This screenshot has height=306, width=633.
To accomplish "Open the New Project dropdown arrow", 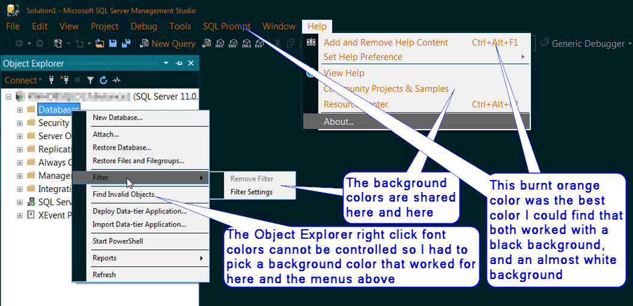I will point(68,44).
